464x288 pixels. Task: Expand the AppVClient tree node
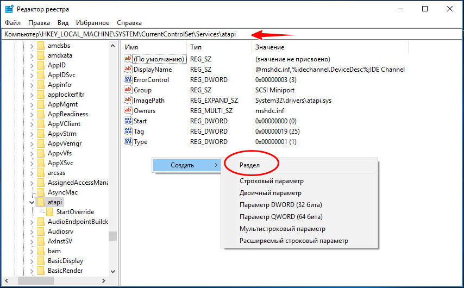click(x=32, y=124)
